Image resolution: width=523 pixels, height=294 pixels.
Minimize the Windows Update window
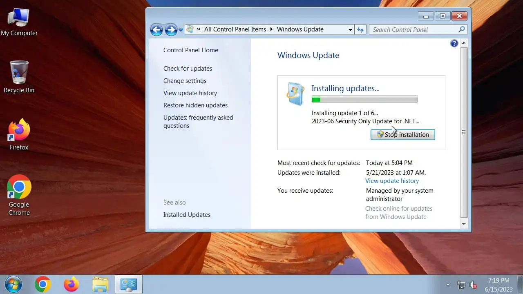(426, 16)
